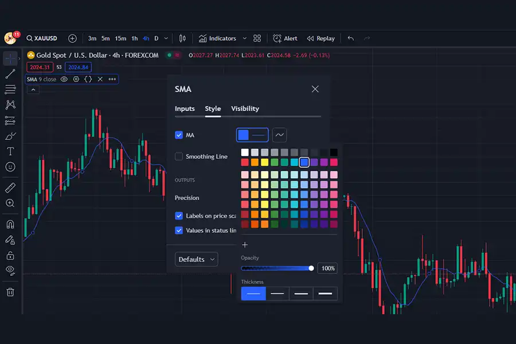This screenshot has width=516, height=344.
Task: Select the Text annotation tool
Action: click(x=10, y=151)
